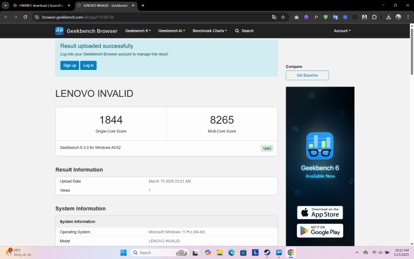Open Search in Geekbench navbar

coord(244,31)
